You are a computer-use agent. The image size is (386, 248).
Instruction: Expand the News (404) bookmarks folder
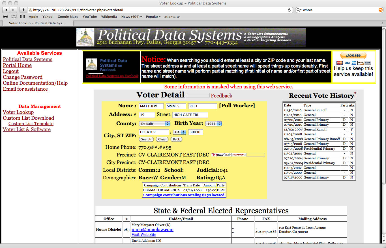click(x=132, y=17)
